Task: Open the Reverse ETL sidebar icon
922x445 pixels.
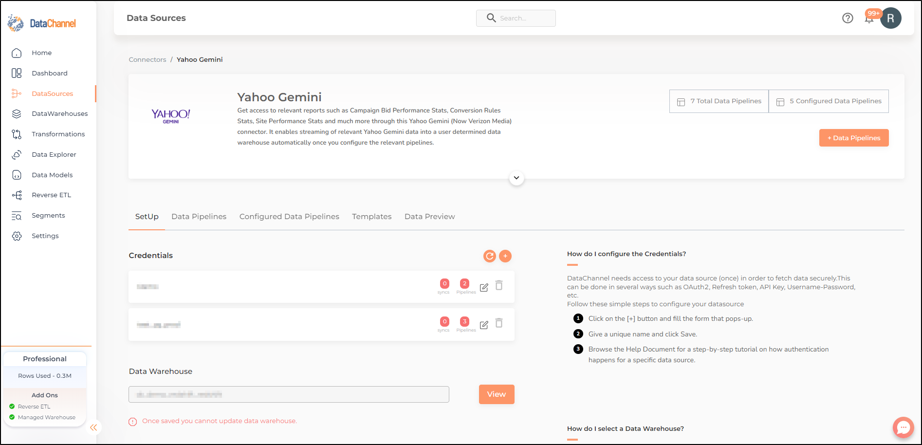Action: tap(17, 195)
